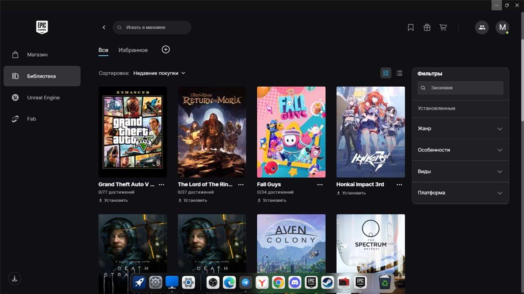This screenshot has height=294, width=524.
Task: Open the 'Недавние покупки' sort dropdown
Action: [159, 73]
